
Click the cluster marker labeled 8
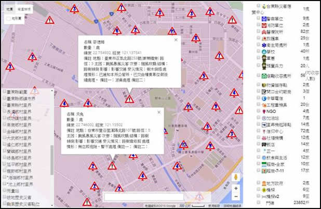tap(196, 38)
